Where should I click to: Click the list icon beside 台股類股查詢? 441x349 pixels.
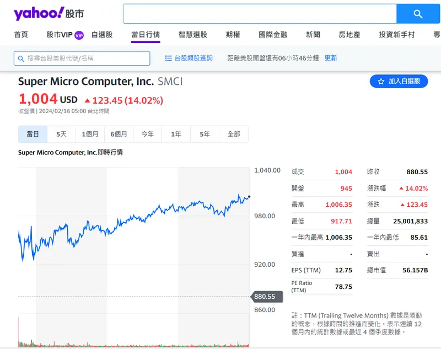point(169,58)
